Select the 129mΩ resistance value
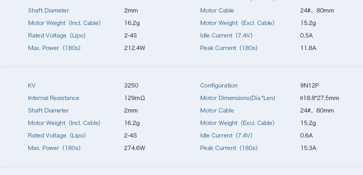Viewport: 363px width, 175px height. tap(135, 98)
